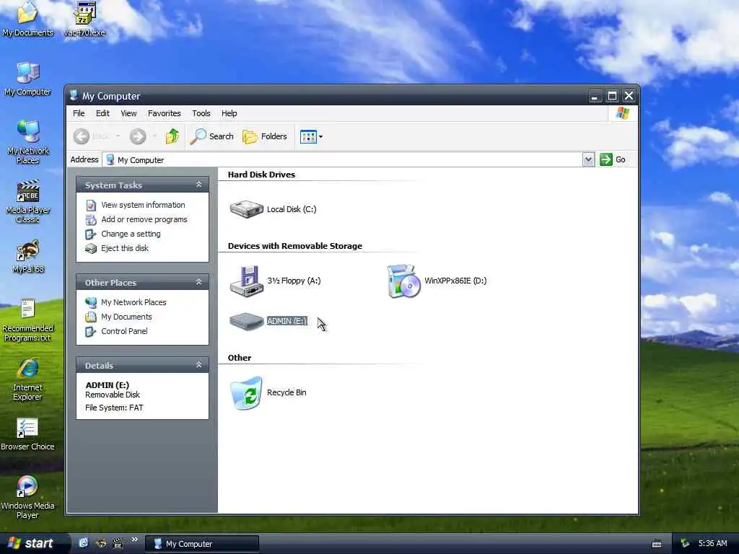
Task: Click the Eject this disk icon
Action: click(x=91, y=249)
